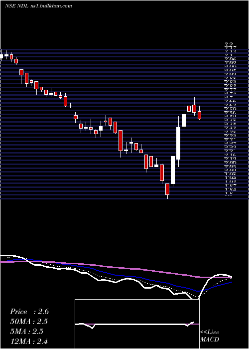Viewport: 249px width, 349px height.
Task: Click the MACD inset panel box
Action: coord(137,324)
